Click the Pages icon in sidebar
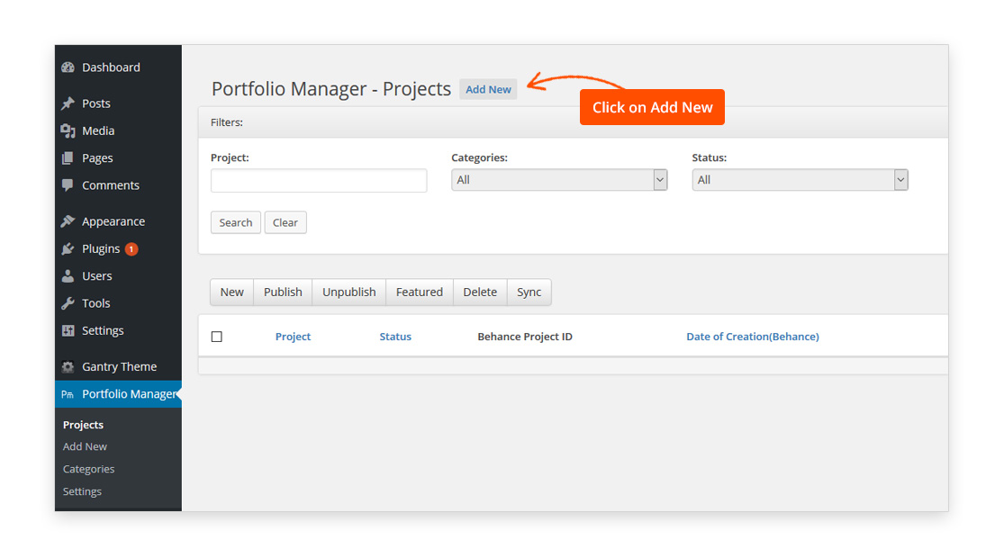The image size is (1004, 558). [68, 158]
